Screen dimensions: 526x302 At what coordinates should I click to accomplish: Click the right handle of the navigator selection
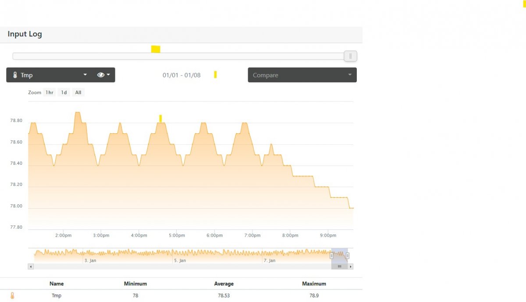[348, 256]
